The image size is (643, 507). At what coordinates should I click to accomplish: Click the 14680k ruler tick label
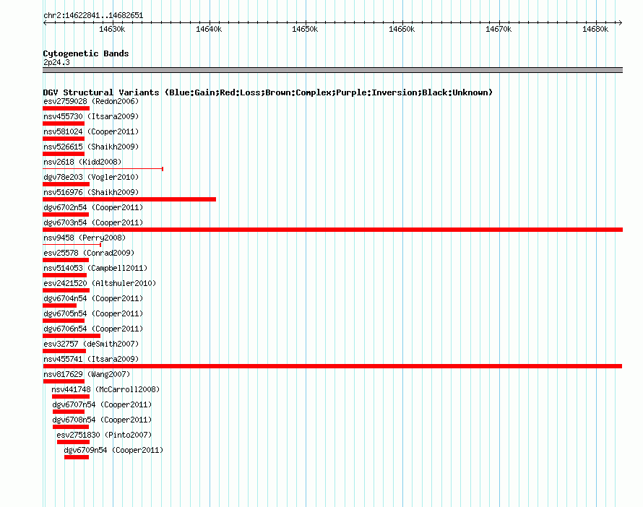pyautogui.click(x=595, y=29)
